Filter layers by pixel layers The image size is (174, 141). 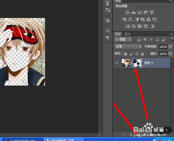[139, 40]
